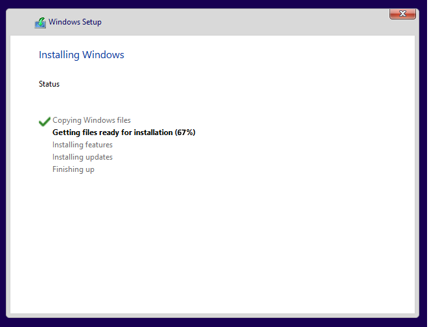
Task: Click the (67%) progress percentage
Action: point(184,132)
